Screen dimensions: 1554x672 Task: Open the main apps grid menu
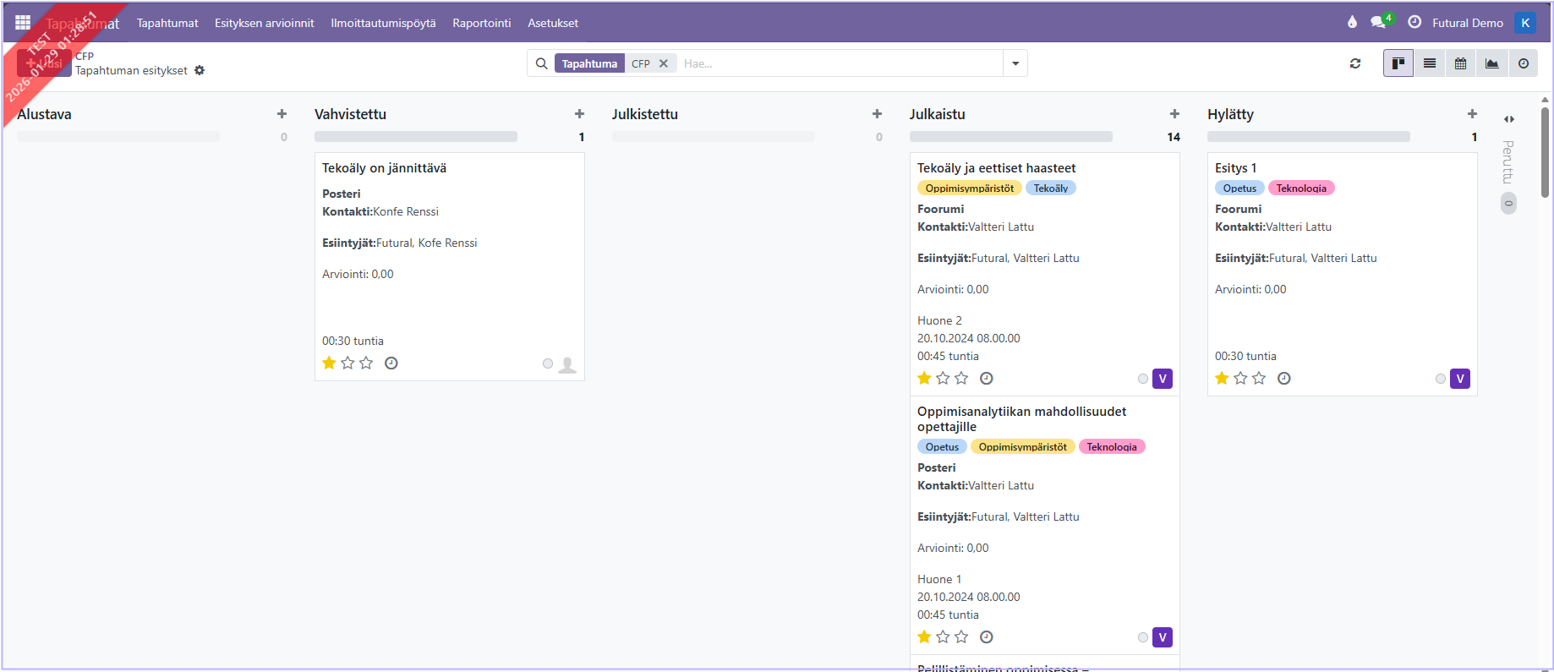pyautogui.click(x=23, y=23)
